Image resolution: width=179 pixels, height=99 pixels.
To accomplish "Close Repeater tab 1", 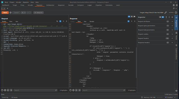I will click(4, 8).
